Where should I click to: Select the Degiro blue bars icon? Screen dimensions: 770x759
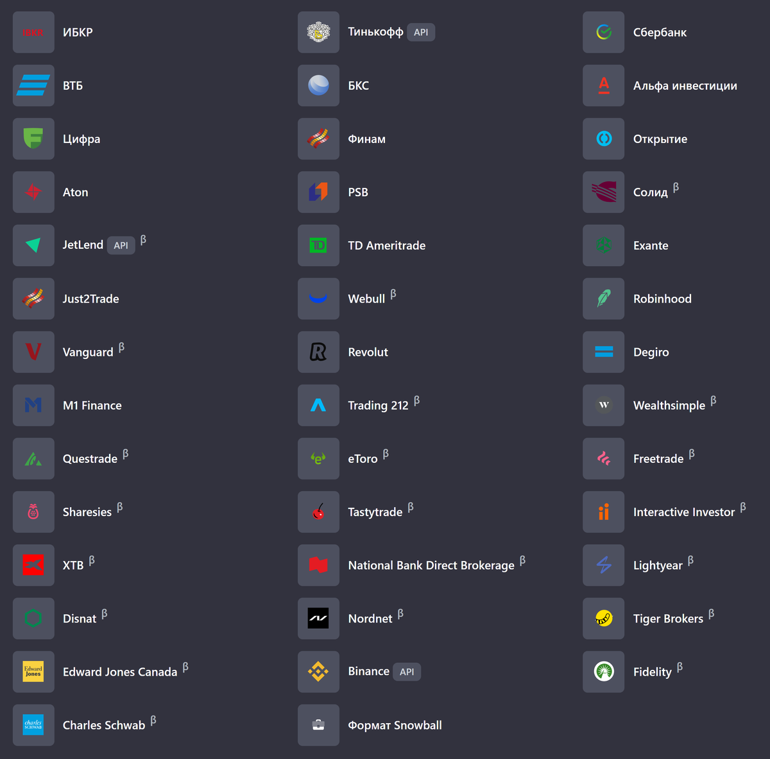603,351
